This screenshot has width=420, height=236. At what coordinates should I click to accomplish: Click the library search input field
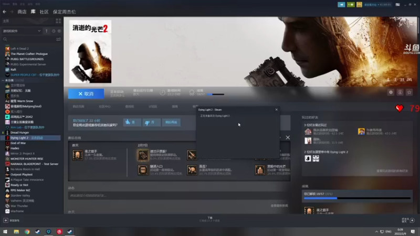(x=31, y=39)
